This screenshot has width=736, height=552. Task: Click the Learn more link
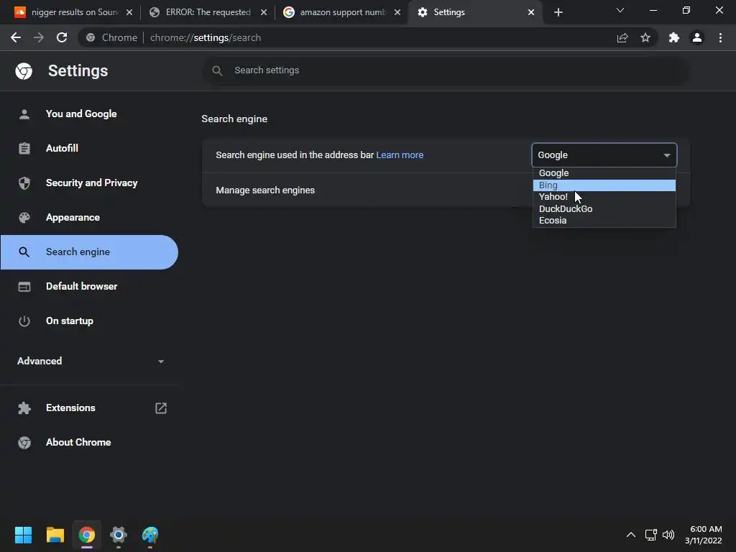click(400, 155)
